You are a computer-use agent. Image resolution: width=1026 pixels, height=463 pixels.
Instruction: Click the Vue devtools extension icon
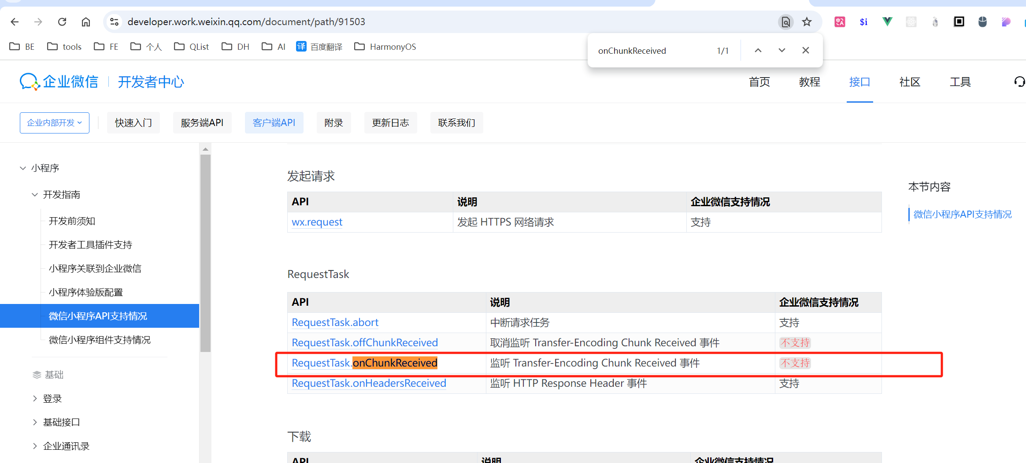pyautogui.click(x=887, y=22)
